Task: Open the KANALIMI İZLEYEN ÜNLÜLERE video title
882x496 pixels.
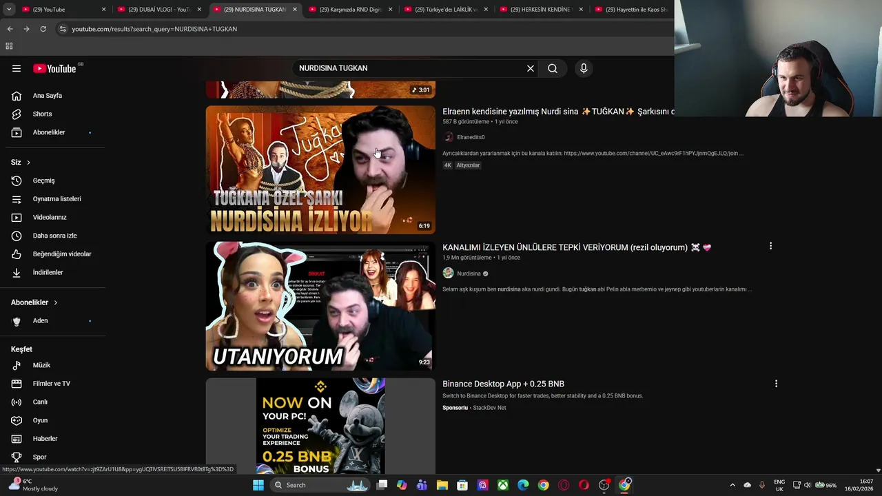Action: click(577, 247)
